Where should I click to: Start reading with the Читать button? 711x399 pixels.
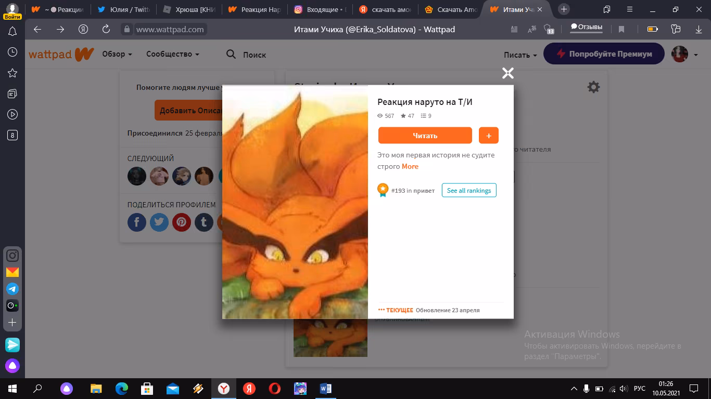click(425, 136)
